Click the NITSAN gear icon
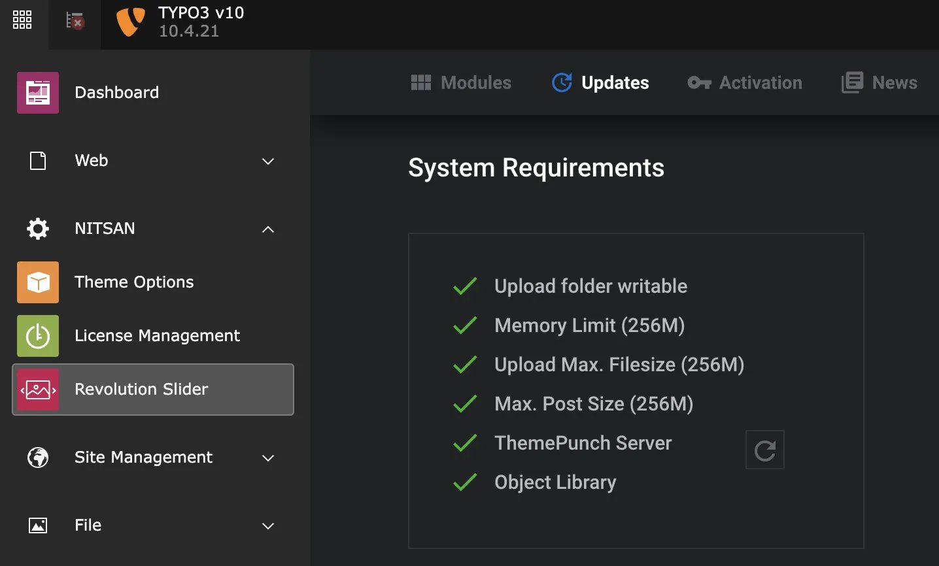The height and width of the screenshot is (566, 939). (x=38, y=229)
